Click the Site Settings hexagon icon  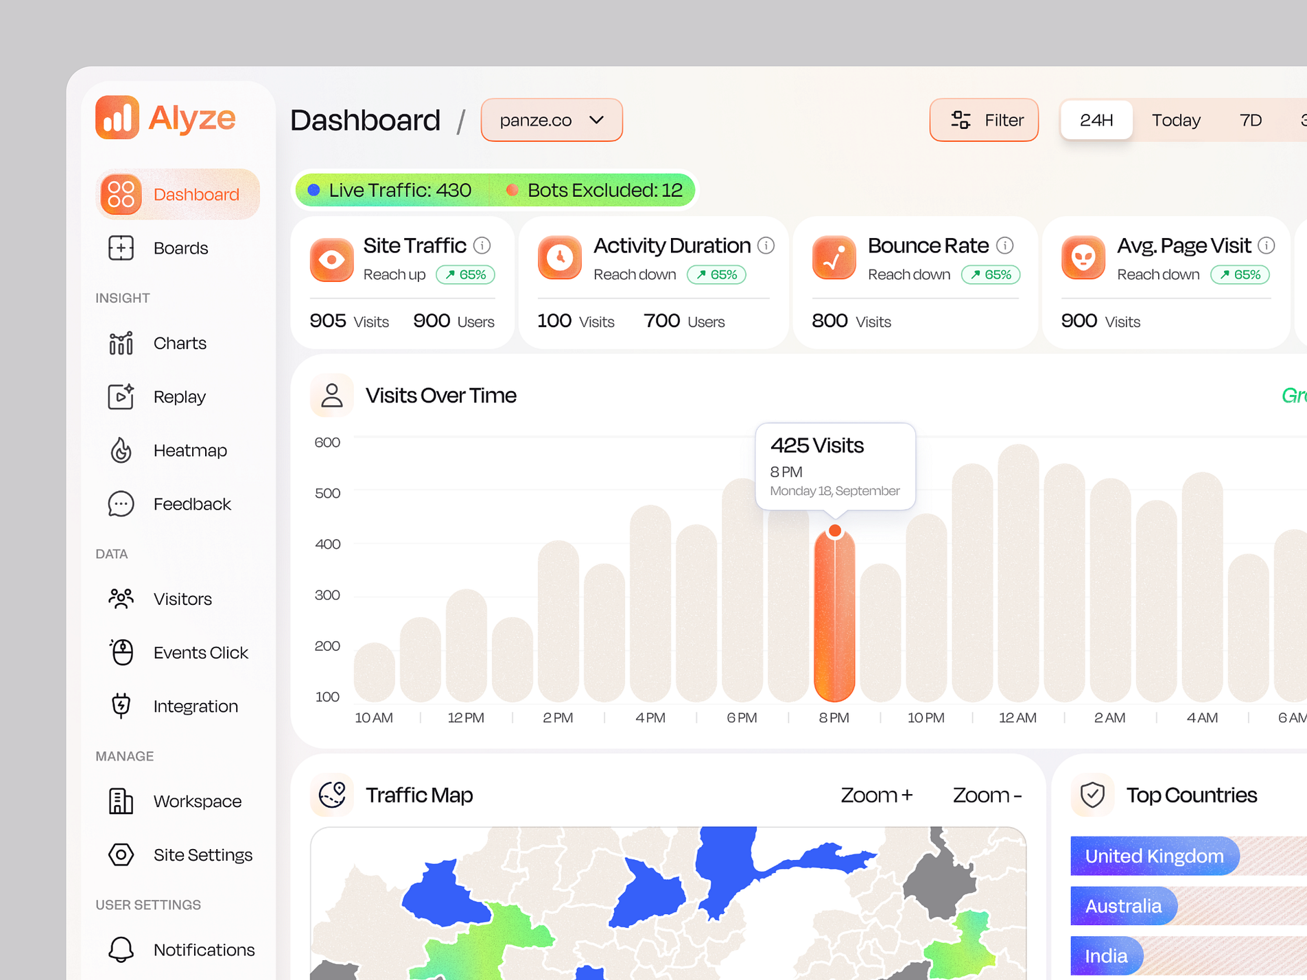121,854
